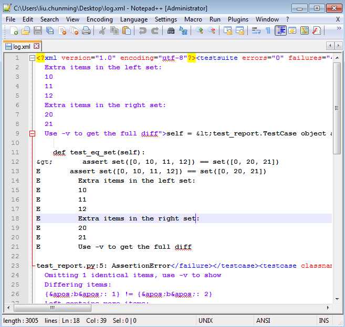Toggle Show All Characters pilcrow icon
345x327 pixels.
coord(268,30)
